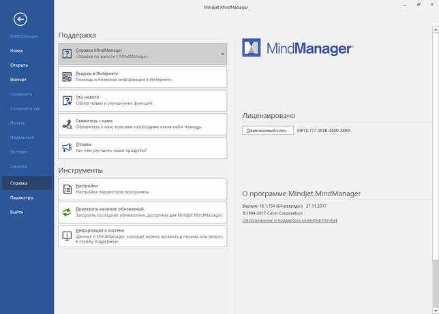Select the highlighted Справка sidebar item

coord(27,183)
